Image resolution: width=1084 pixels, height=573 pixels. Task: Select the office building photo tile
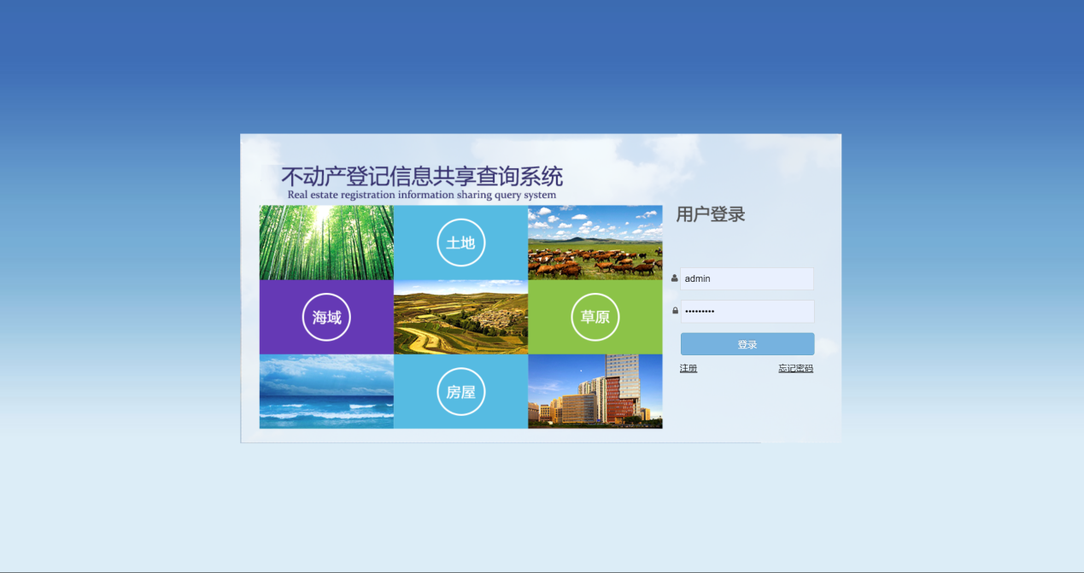pos(595,391)
